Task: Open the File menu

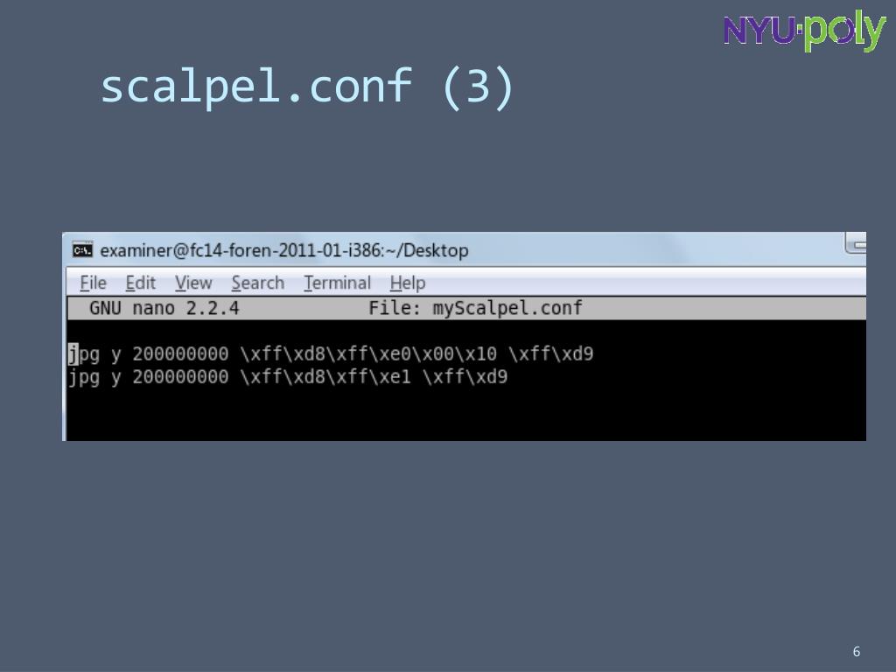Action: [x=93, y=283]
